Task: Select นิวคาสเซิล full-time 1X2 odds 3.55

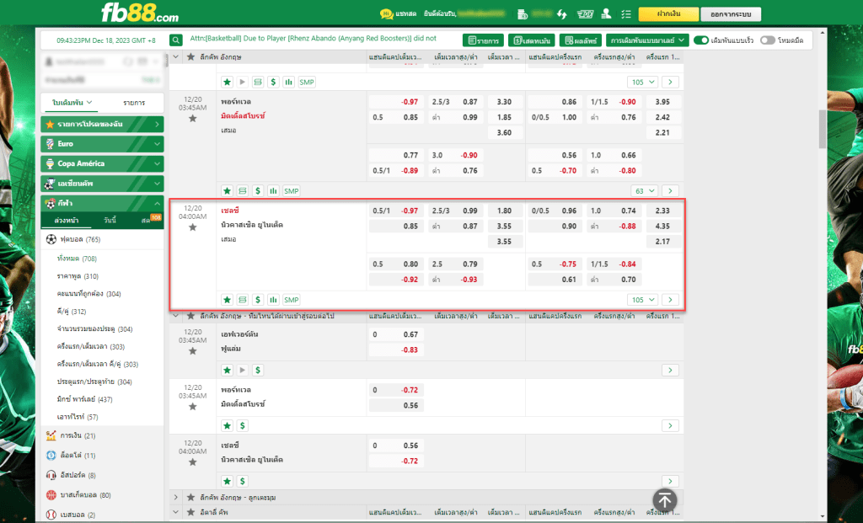Action: coord(504,226)
